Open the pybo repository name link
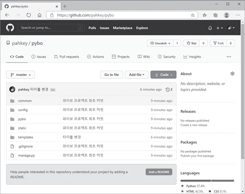The image size is (245, 194). point(37,43)
